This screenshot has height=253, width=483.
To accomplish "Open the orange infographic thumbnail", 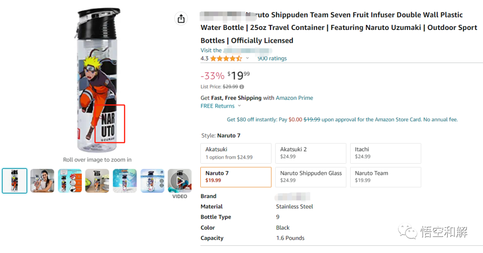I will 70,181.
